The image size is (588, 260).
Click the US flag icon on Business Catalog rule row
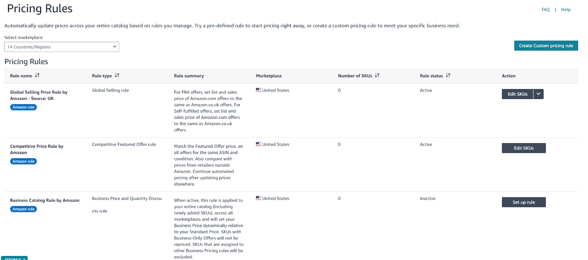259,198
